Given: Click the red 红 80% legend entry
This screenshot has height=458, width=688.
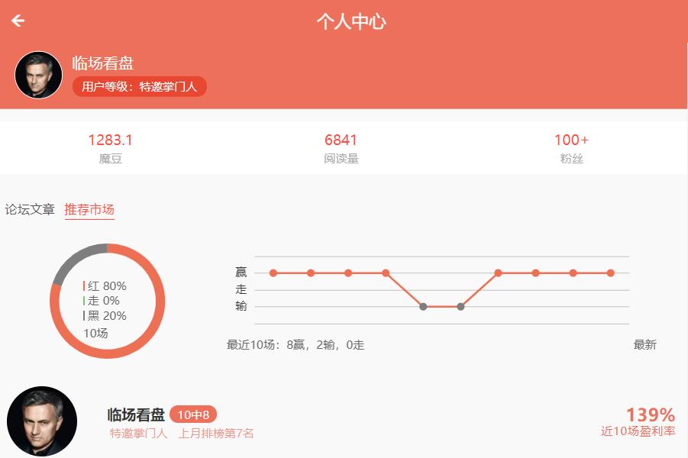Looking at the screenshot, I should coord(105,286).
